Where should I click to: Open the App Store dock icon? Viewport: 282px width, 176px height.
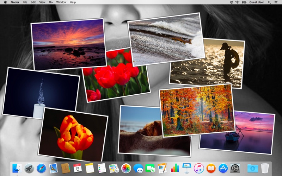point(223,169)
